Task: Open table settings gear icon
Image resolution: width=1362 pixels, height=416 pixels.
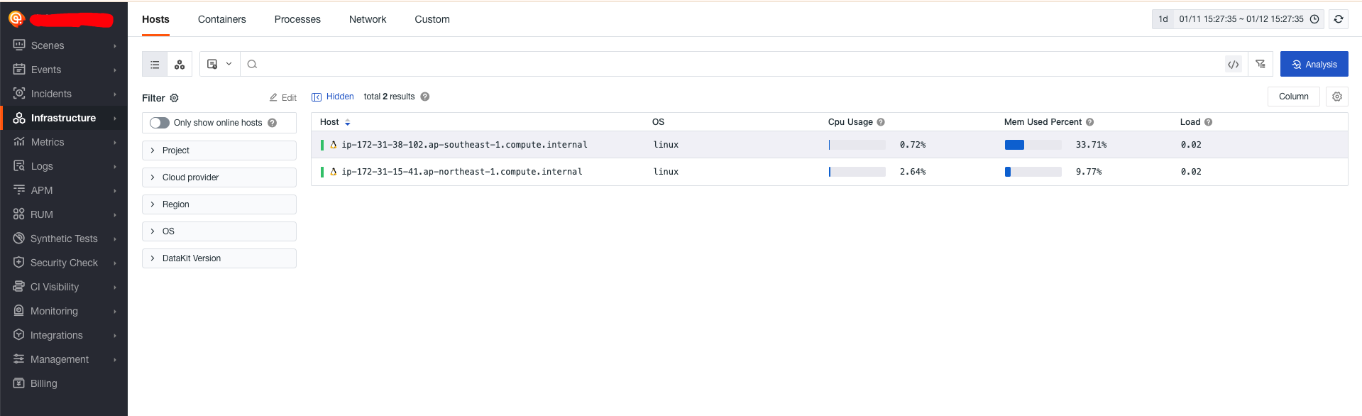Action: coord(1337,97)
